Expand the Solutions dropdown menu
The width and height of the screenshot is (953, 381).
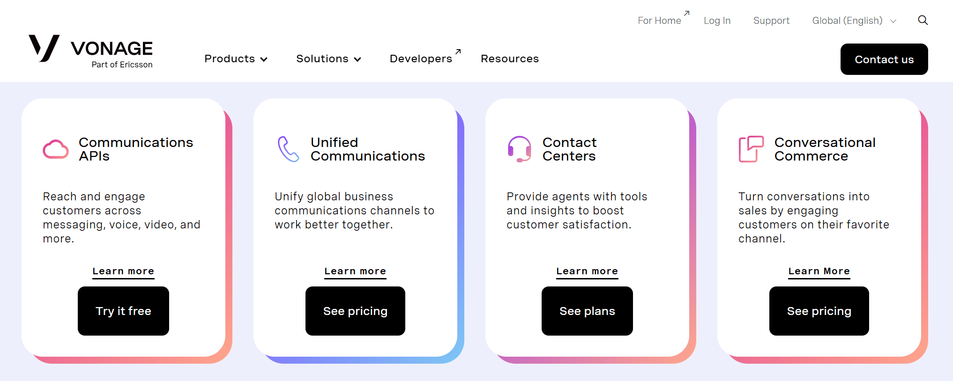pyautogui.click(x=328, y=59)
